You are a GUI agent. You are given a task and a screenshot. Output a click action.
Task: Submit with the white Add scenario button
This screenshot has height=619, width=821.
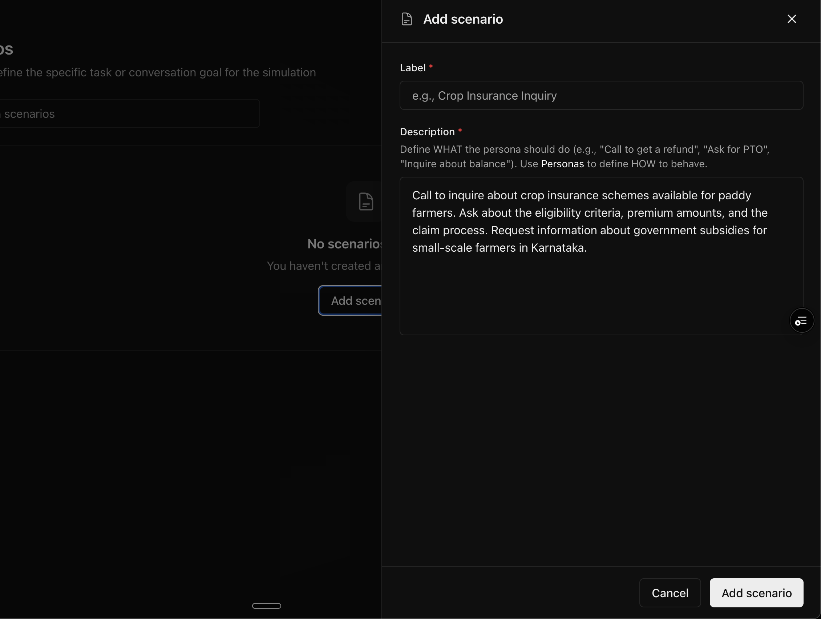click(x=756, y=592)
